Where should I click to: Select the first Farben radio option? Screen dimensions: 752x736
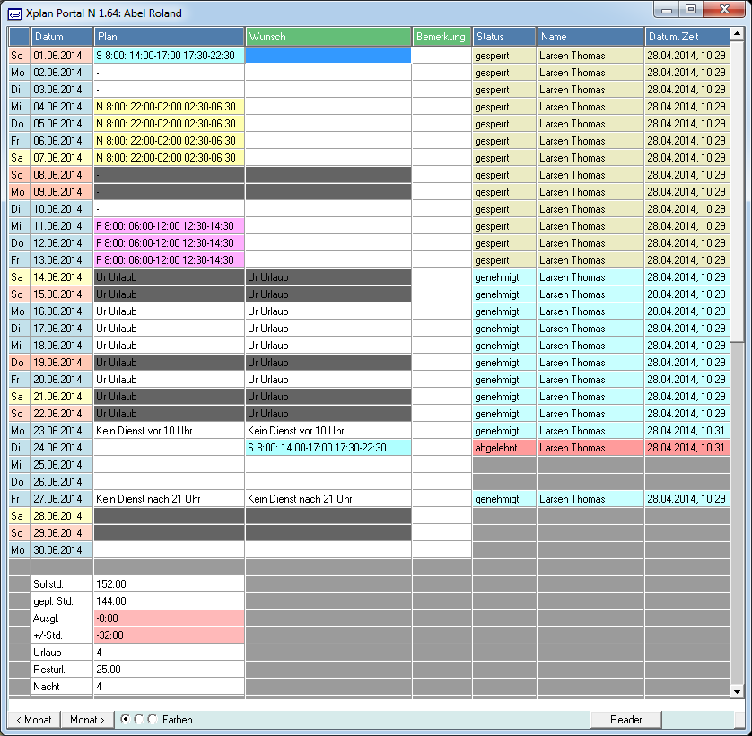click(126, 719)
